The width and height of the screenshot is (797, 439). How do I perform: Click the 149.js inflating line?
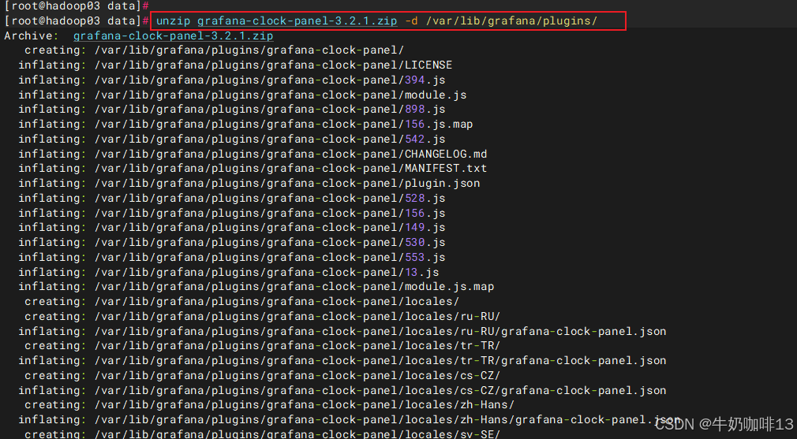[232, 227]
